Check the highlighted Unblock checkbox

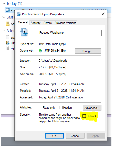click(84, 116)
